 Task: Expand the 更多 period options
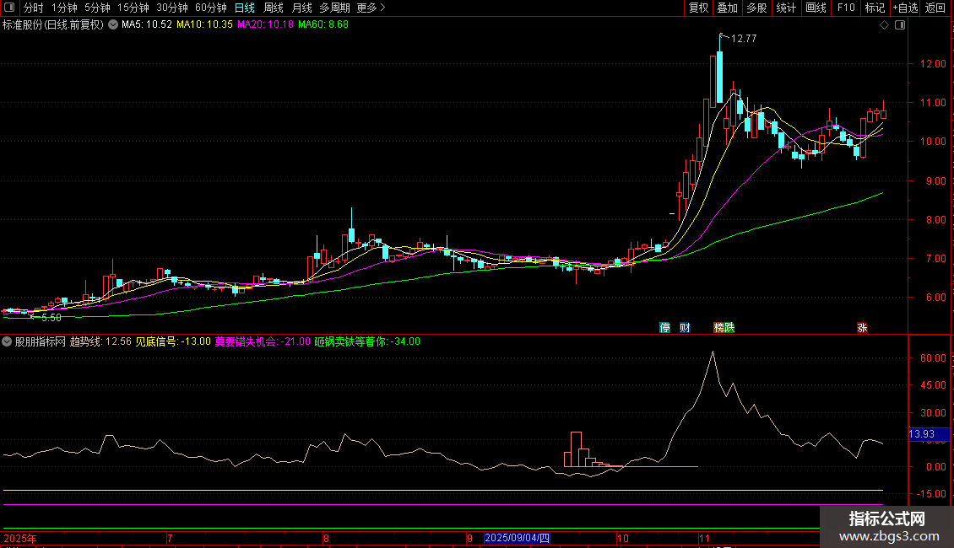coord(371,8)
